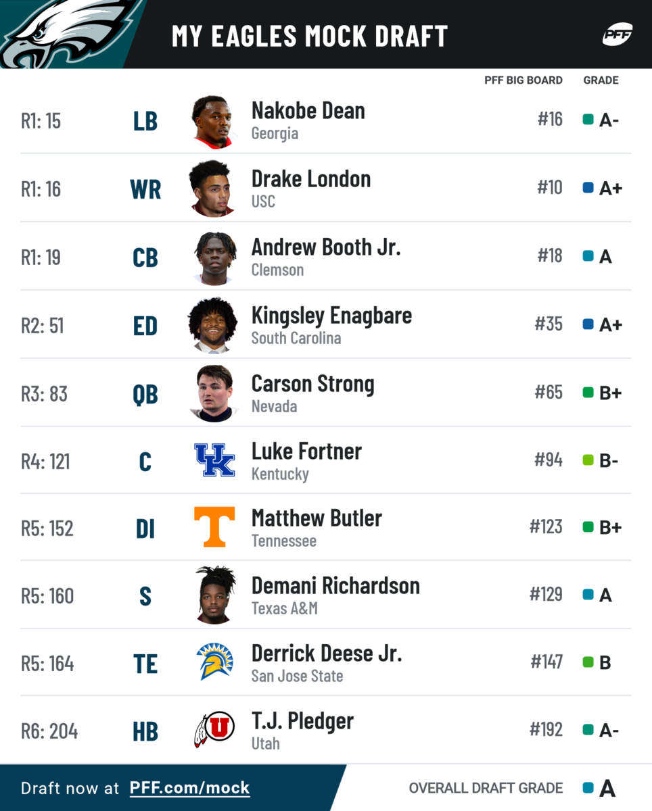Click the San Jose State Spartan logo
This screenshot has width=652, height=811.
[x=214, y=662]
